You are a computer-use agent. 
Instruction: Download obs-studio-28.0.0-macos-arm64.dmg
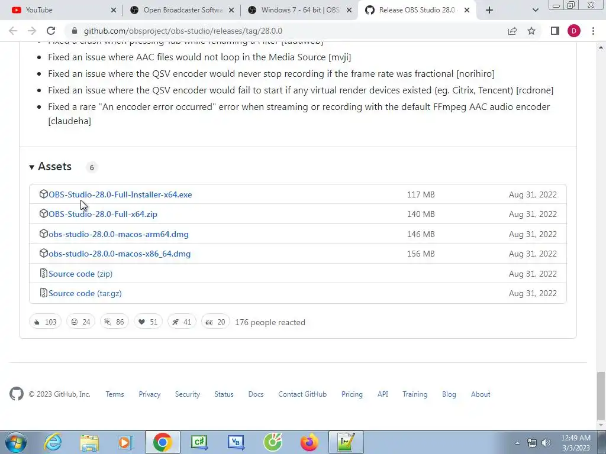[x=118, y=234]
